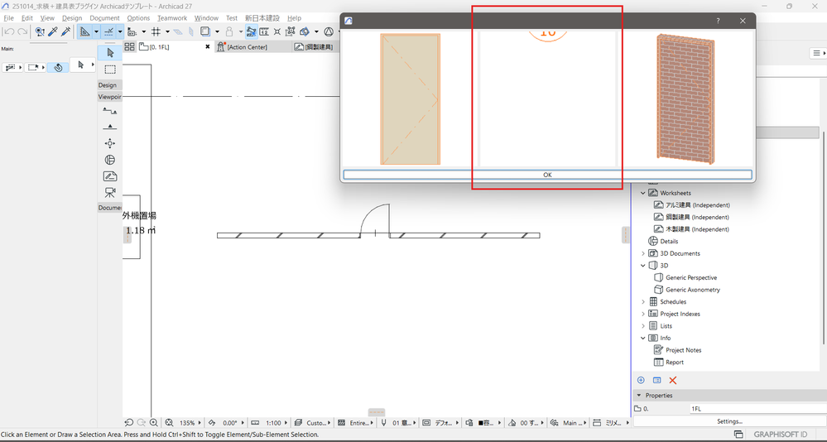This screenshot has width=827, height=442.
Task: Open the File menu
Action: coord(9,18)
